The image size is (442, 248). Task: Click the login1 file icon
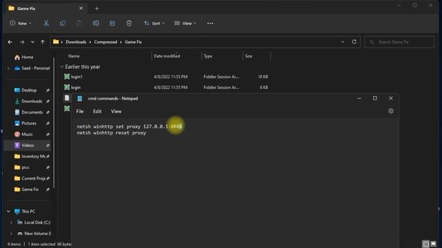67,76
